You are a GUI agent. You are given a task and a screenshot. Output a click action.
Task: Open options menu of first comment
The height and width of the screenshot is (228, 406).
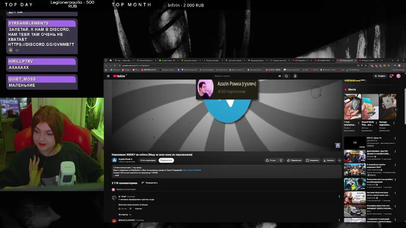click(339, 196)
